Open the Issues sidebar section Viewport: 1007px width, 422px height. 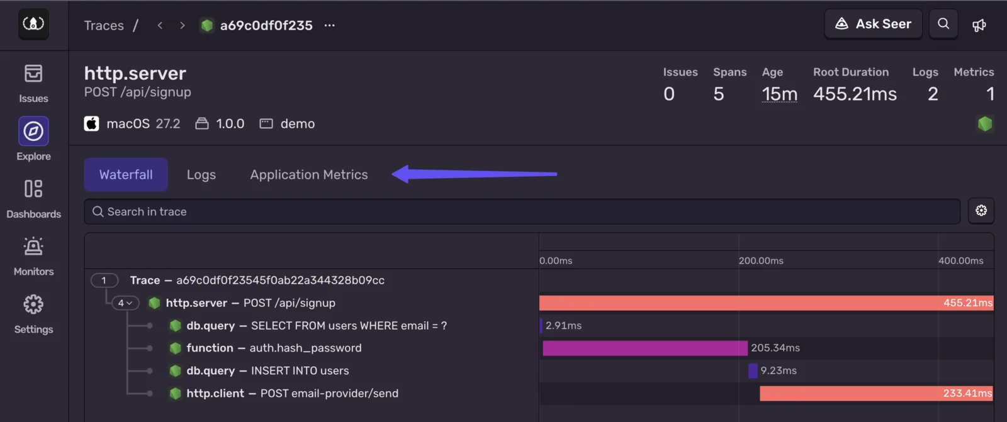[x=33, y=84]
